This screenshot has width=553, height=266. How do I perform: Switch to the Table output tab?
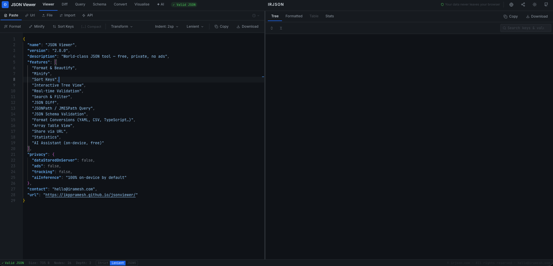(314, 16)
